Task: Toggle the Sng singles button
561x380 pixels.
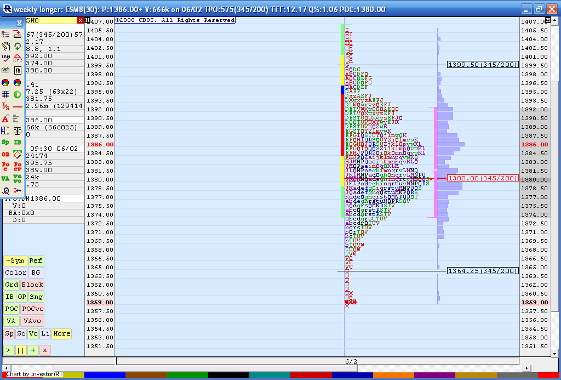Action: click(36, 297)
